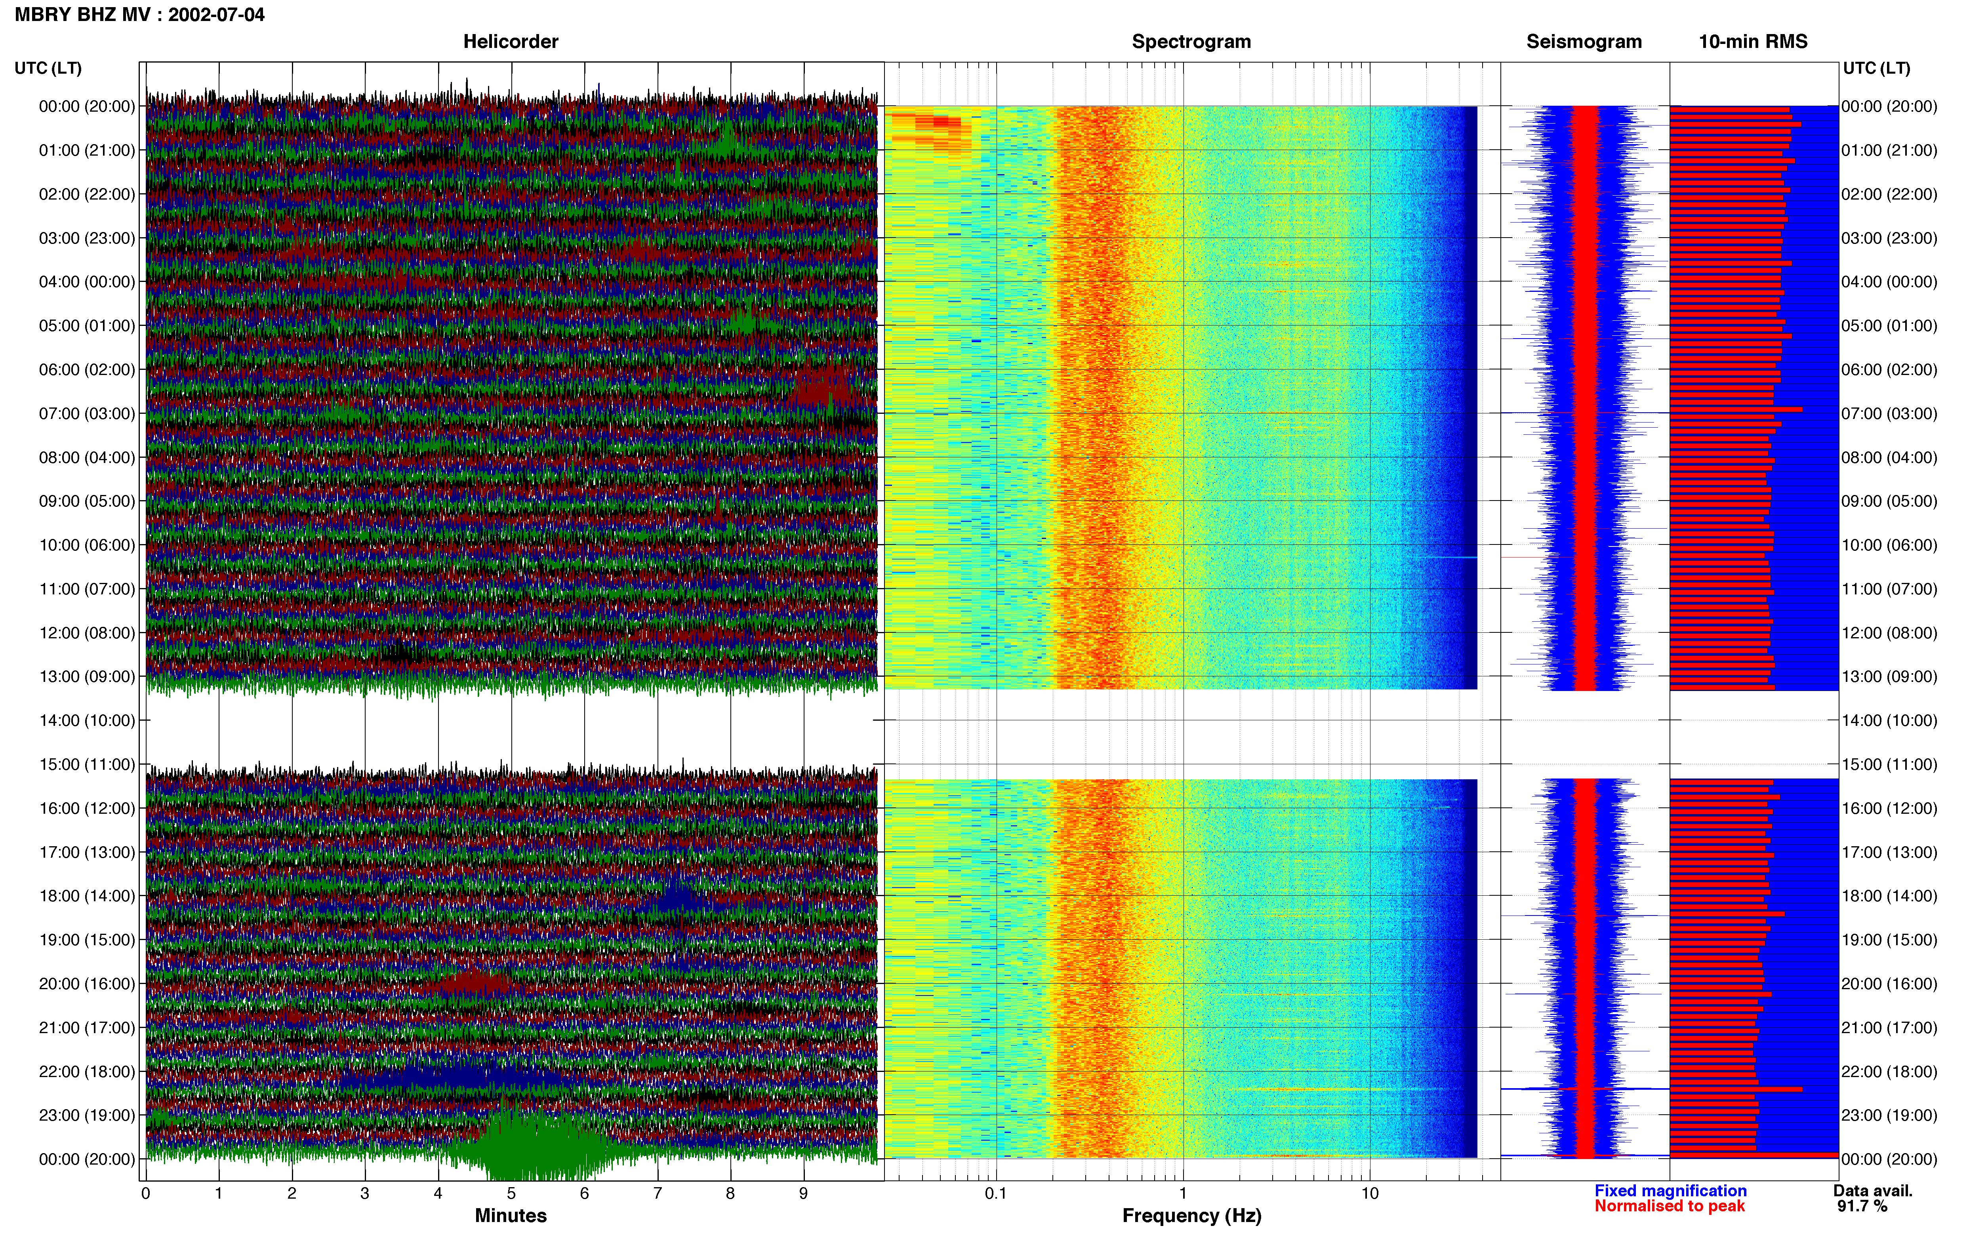
Task: Click tick 7 on the Minutes axis
Action: pos(658,1194)
